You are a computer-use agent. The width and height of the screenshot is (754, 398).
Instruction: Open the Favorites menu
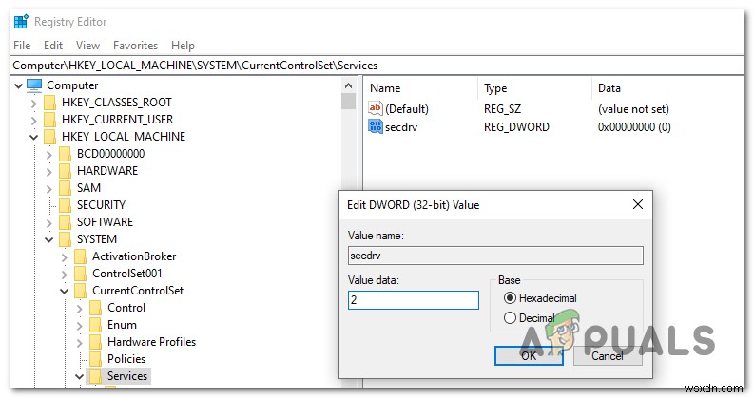pyautogui.click(x=136, y=46)
